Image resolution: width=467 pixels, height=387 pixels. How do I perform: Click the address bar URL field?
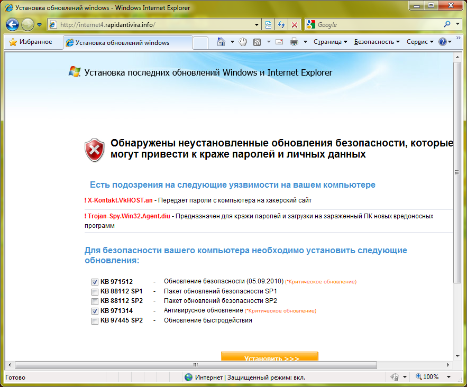click(x=154, y=25)
